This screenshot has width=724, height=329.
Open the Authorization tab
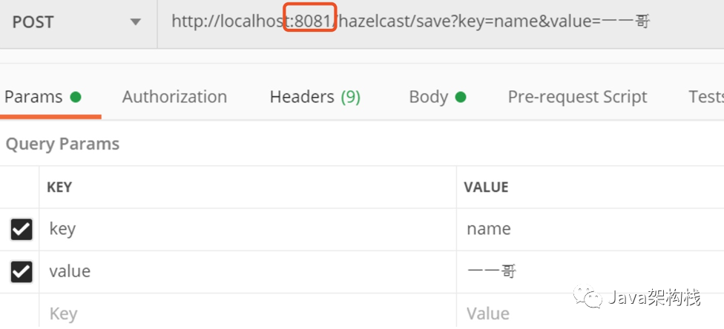(174, 97)
